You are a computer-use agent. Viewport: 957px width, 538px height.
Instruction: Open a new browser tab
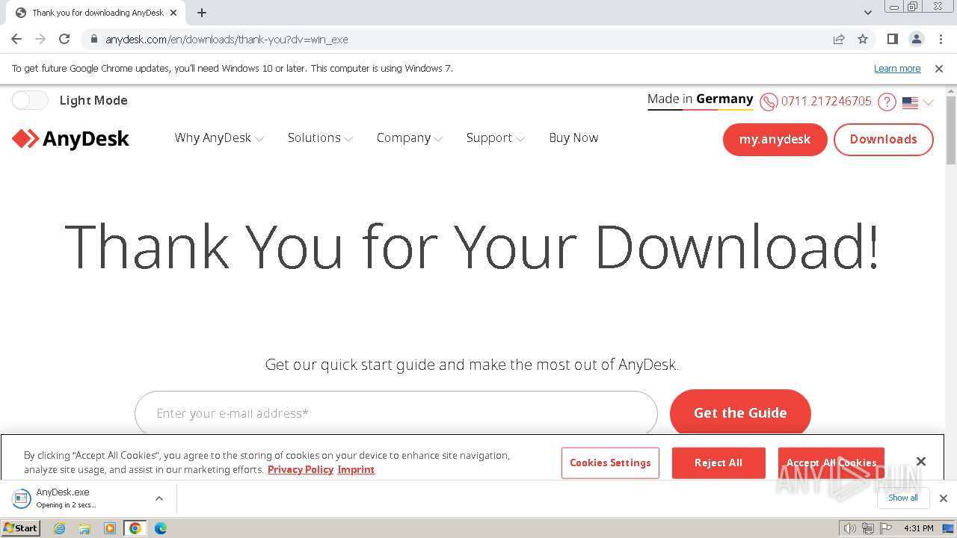[x=202, y=13]
